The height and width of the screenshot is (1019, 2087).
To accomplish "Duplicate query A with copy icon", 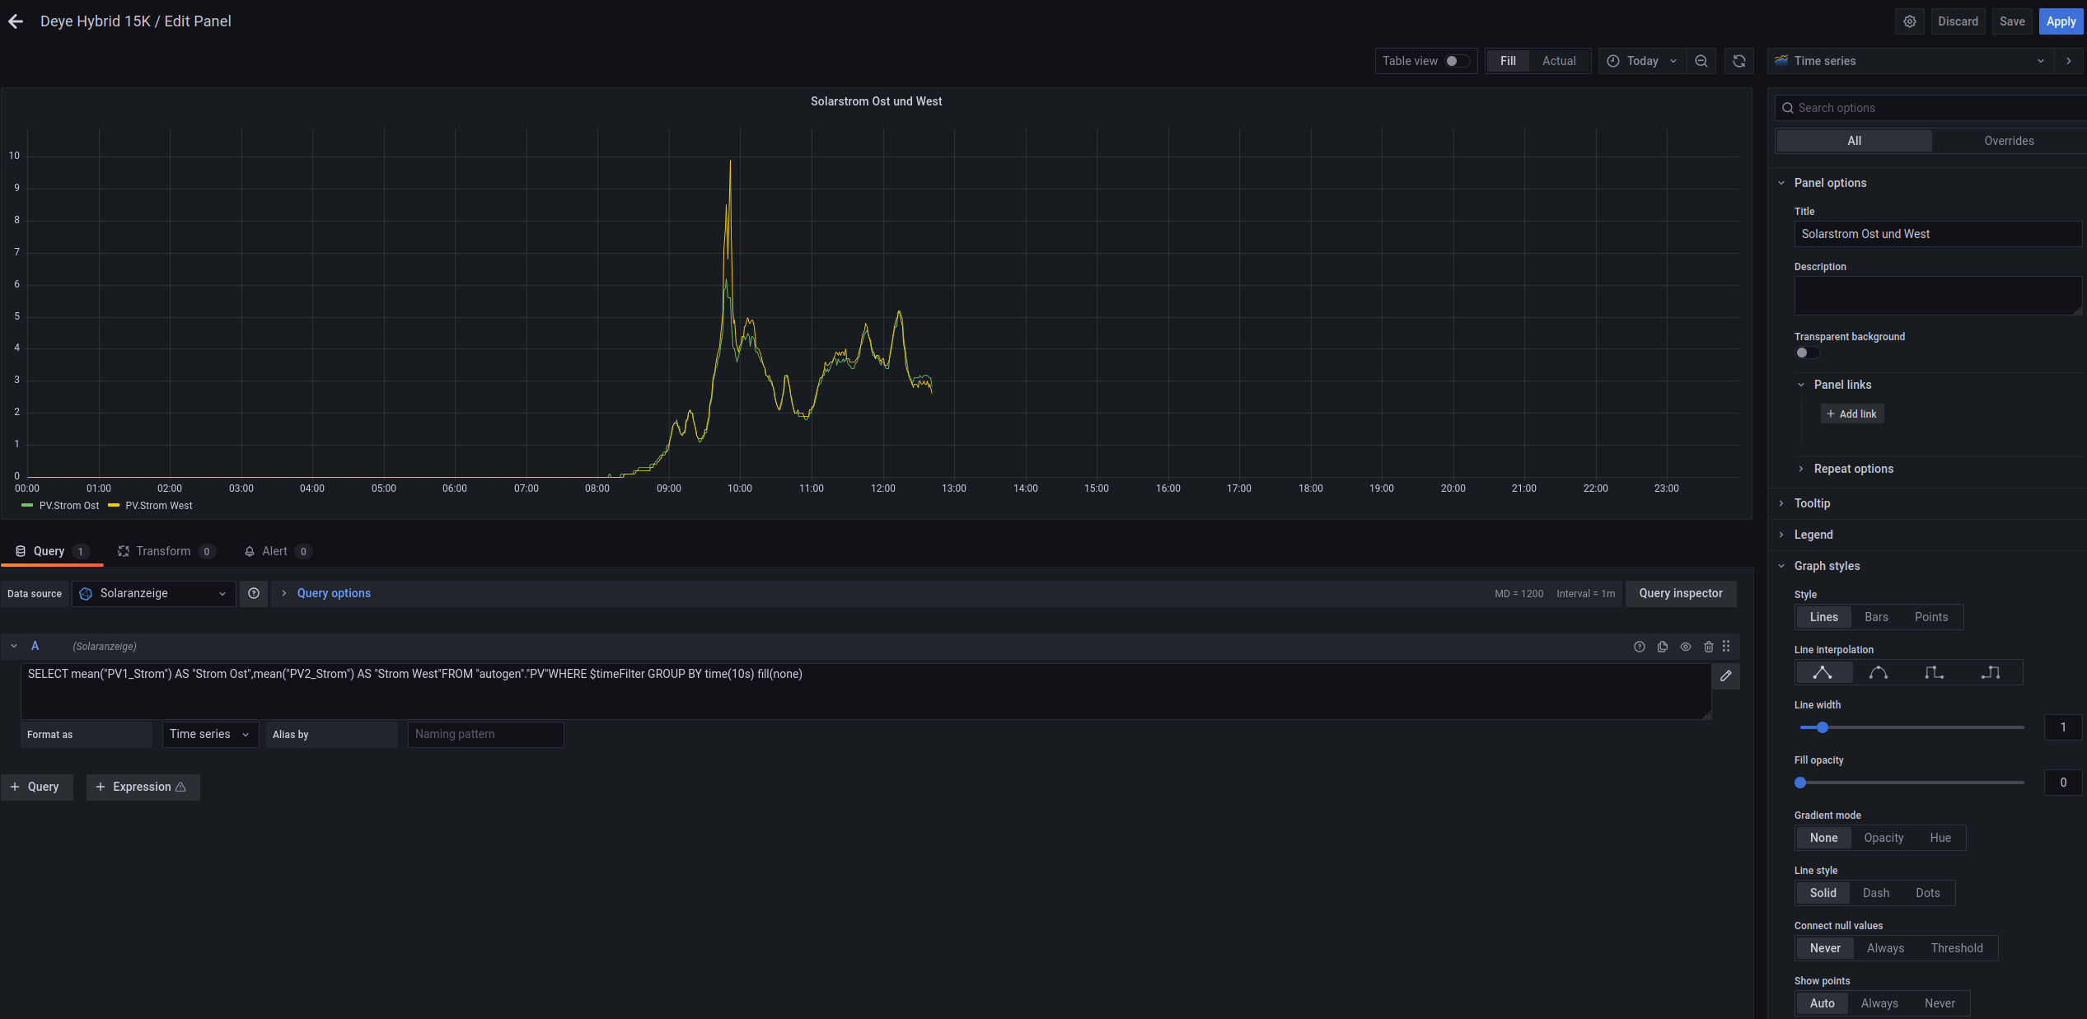I will click(1663, 647).
